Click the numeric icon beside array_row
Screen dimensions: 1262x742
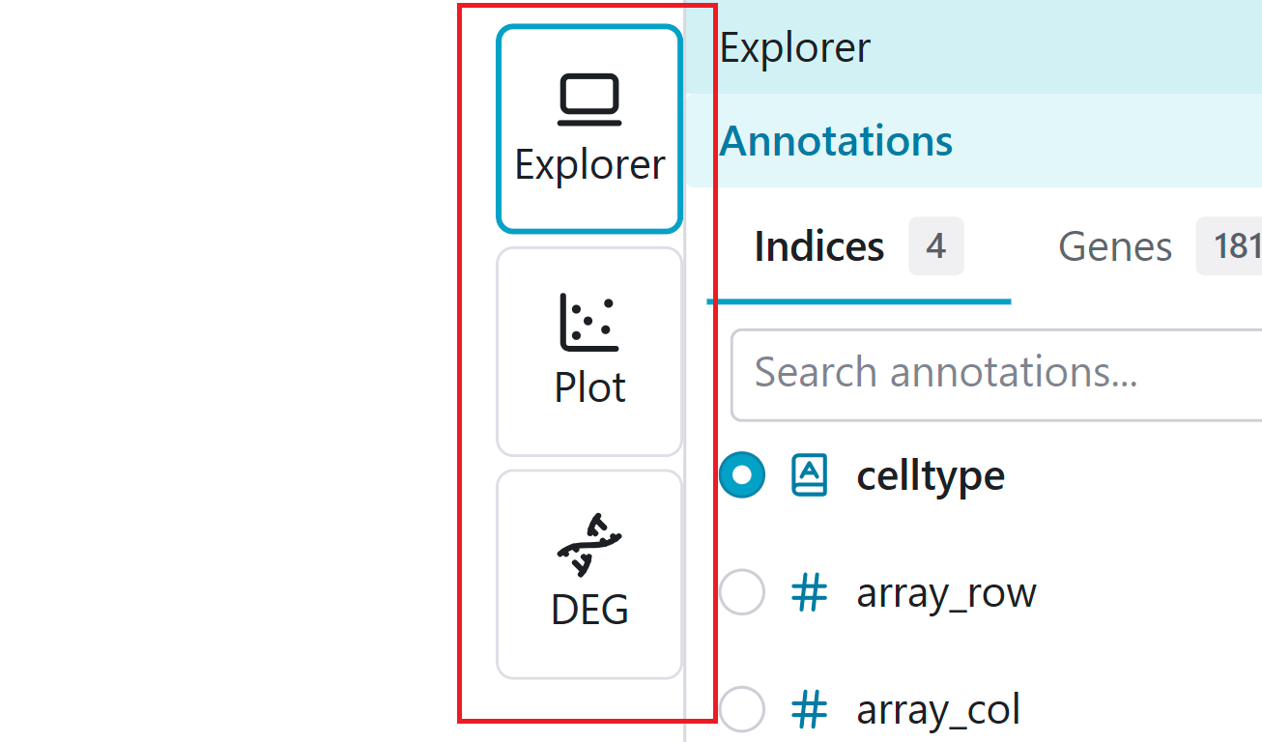tap(809, 592)
